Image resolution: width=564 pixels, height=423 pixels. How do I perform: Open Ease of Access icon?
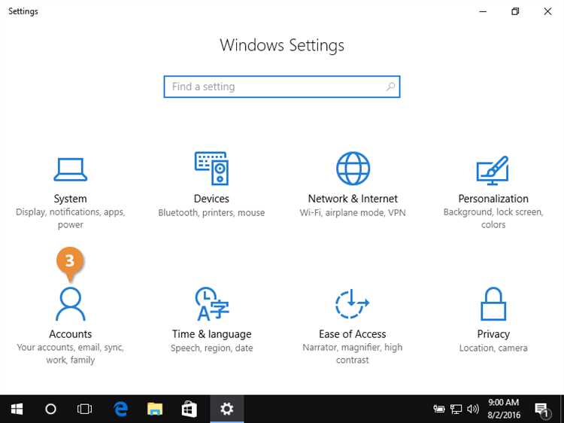click(x=352, y=304)
